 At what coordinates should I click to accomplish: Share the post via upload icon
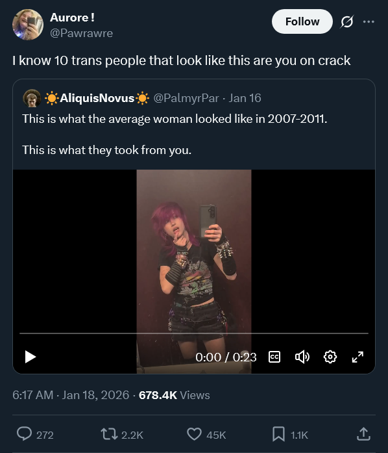363,434
